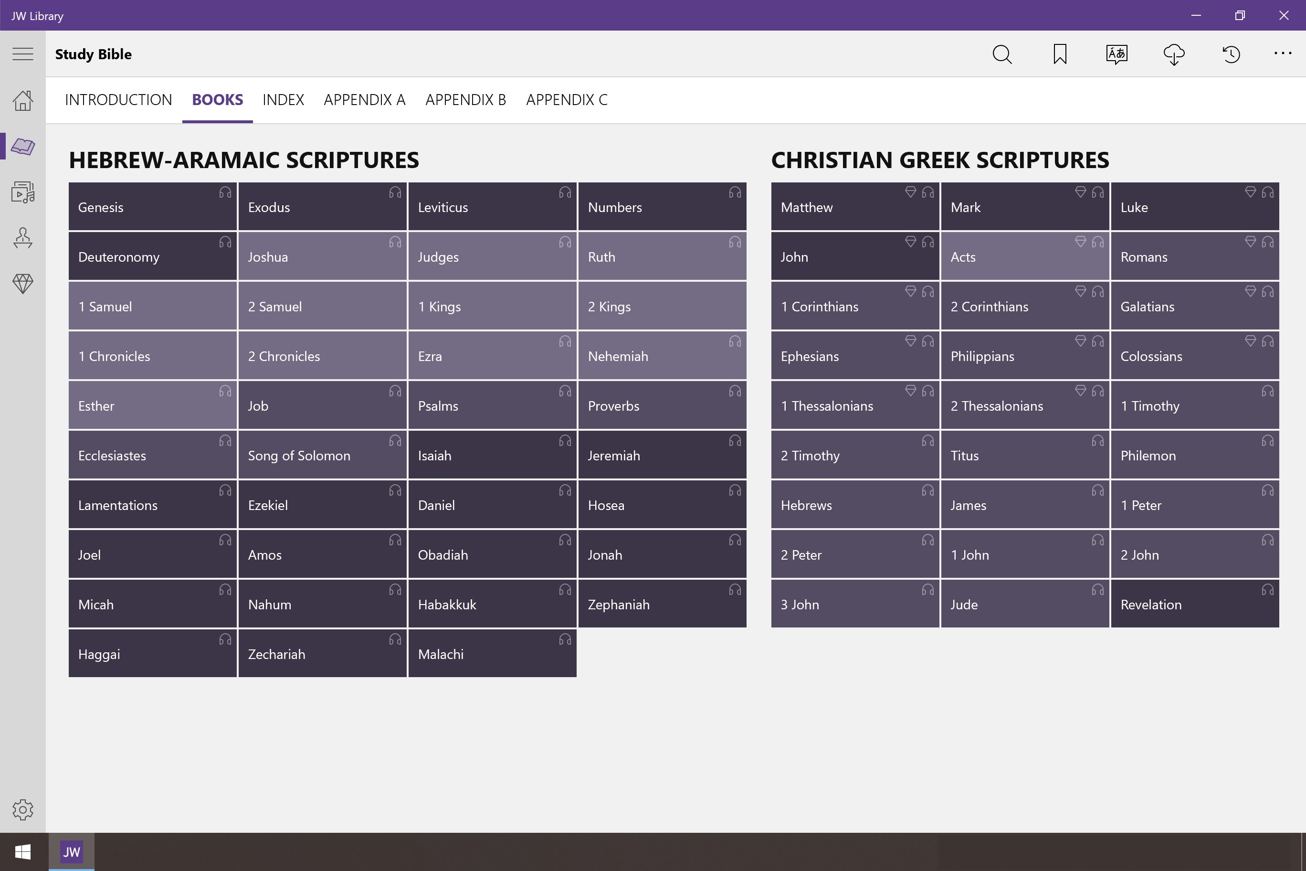Open the bookmarks panel icon
This screenshot has width=1306, height=871.
click(1059, 54)
